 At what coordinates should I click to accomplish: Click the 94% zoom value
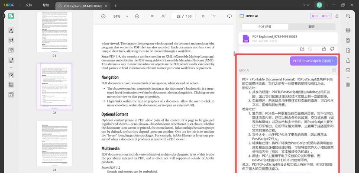(117, 16)
